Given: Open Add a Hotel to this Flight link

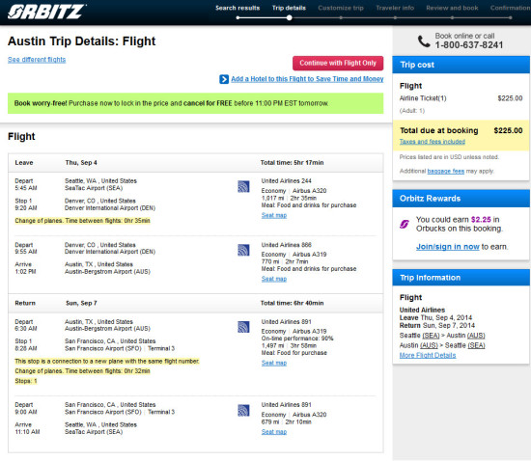Looking at the screenshot, I should [x=307, y=79].
